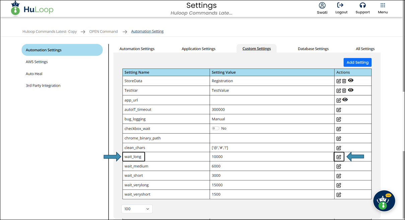The height and width of the screenshot is (220, 405).
Task: Open the Menu grid icon
Action: (x=383, y=5)
